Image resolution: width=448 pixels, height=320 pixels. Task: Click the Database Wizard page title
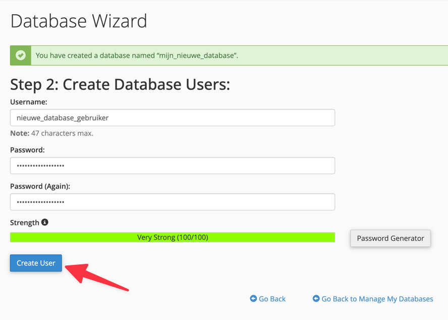click(79, 21)
